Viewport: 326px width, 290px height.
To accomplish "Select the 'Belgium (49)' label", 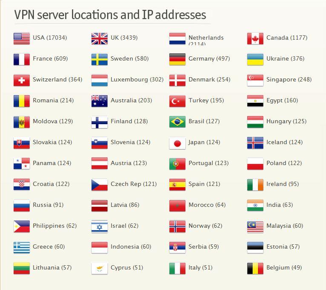I will [284, 268].
